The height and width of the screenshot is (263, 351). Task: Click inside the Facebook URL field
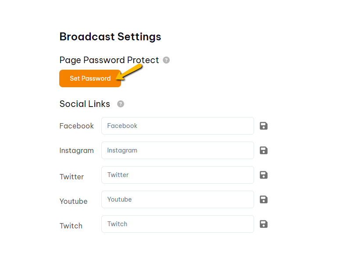tap(177, 126)
